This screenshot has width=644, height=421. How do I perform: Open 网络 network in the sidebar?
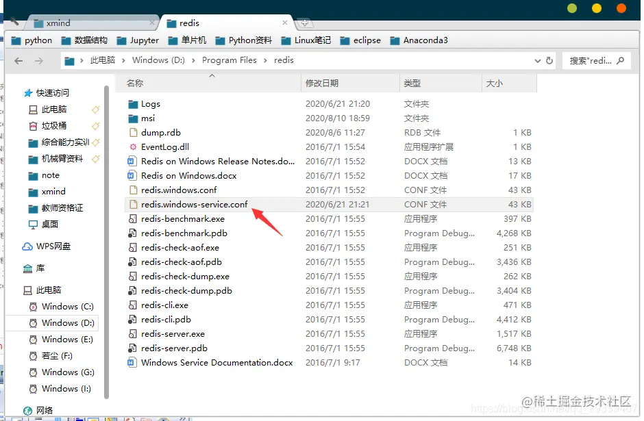point(38,410)
